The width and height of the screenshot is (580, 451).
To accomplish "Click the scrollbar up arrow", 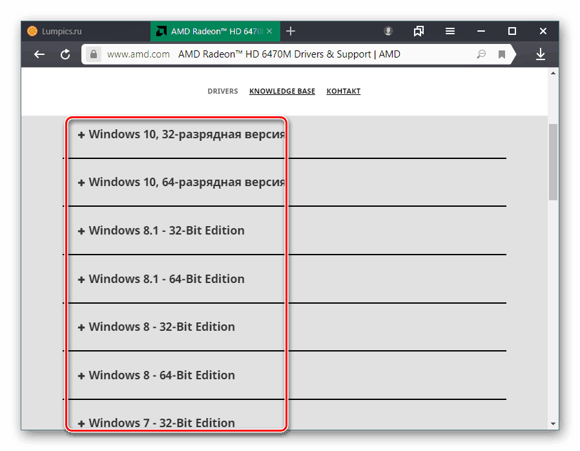I will click(x=553, y=73).
